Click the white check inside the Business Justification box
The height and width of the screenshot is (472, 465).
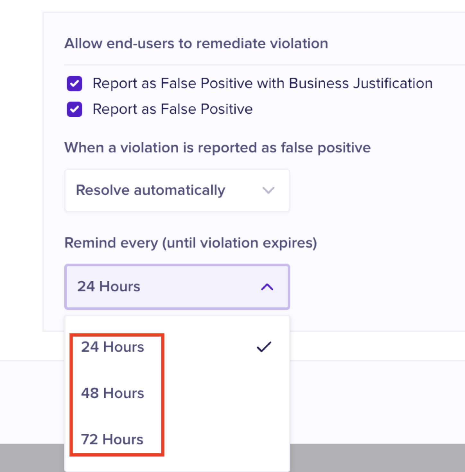click(x=75, y=84)
